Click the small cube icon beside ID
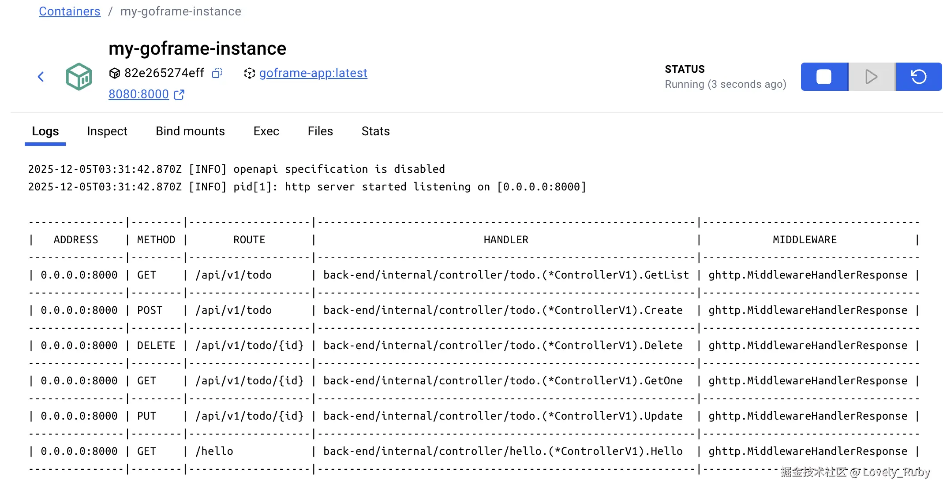This screenshot has width=943, height=491. [114, 73]
